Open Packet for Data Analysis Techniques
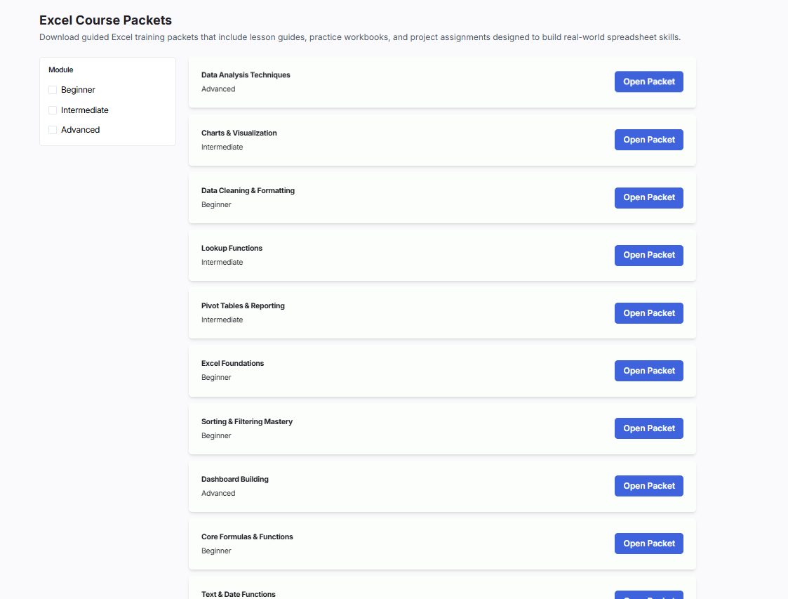 [648, 81]
